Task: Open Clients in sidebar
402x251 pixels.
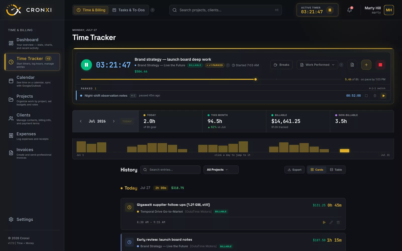Action: (x=32, y=118)
